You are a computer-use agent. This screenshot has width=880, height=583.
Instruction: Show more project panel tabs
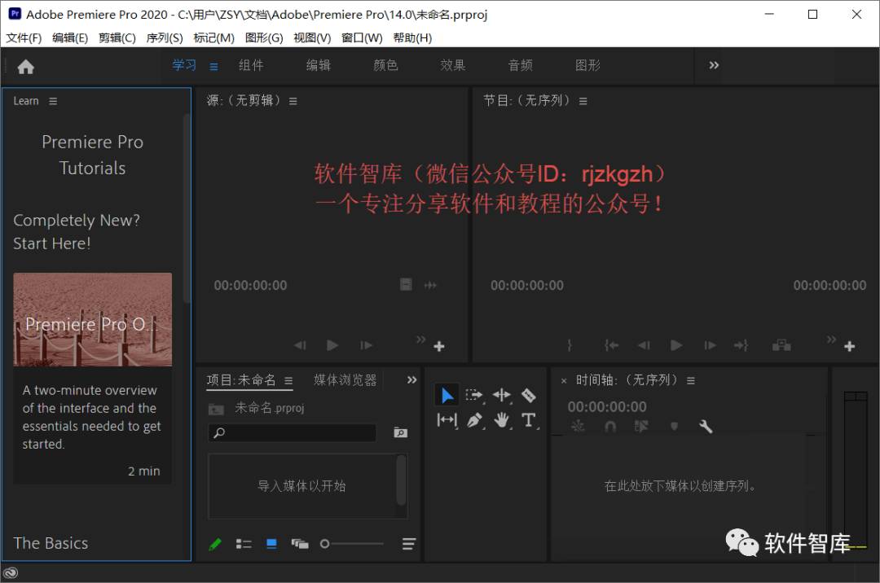point(412,380)
